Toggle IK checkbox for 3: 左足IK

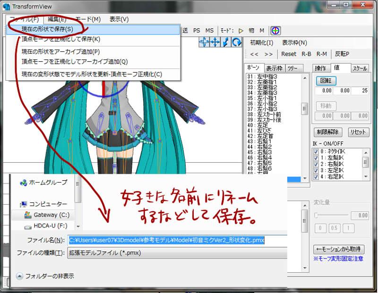(x=316, y=170)
